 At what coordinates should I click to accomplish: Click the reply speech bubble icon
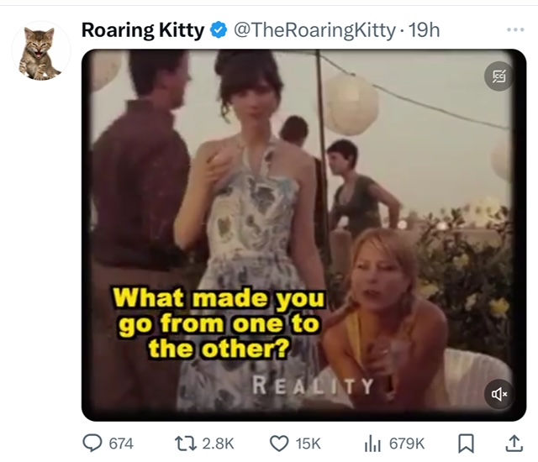tap(92, 443)
